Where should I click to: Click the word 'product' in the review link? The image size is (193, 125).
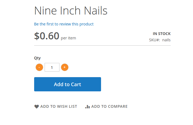86,24
